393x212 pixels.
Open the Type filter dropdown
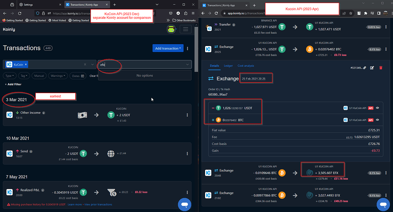coord(10,76)
